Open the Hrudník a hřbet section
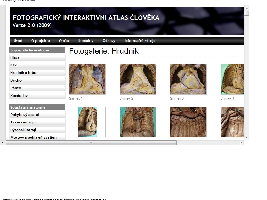This screenshot has width=267, height=200. (37, 73)
